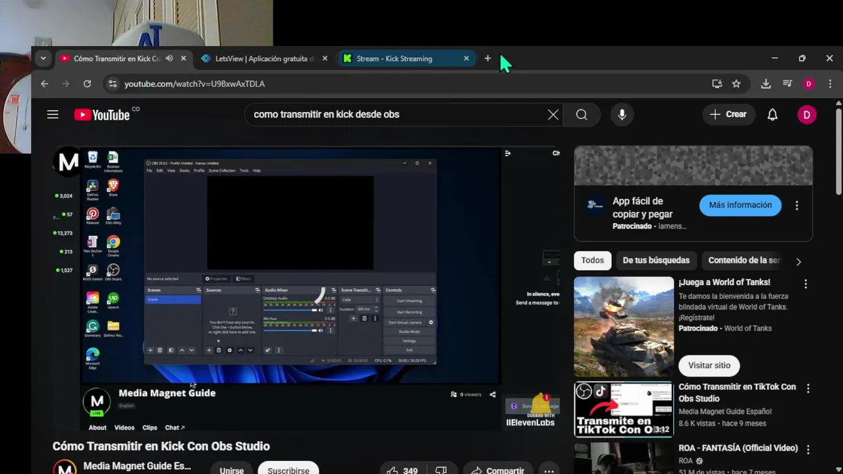The image size is (843, 474).
Task: Reload the current page
Action: pyautogui.click(x=87, y=84)
